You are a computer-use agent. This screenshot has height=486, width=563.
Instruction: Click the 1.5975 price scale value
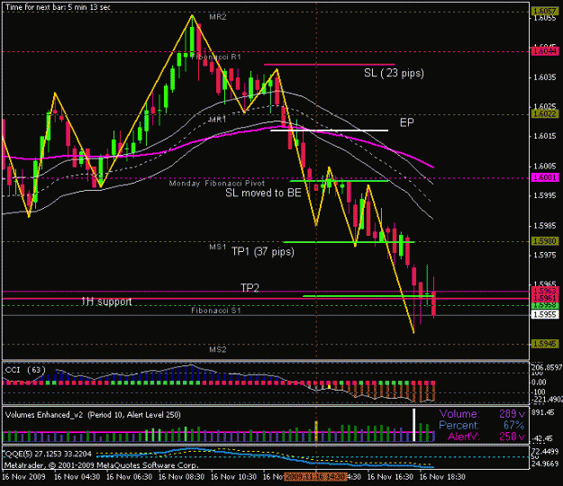[x=545, y=255]
